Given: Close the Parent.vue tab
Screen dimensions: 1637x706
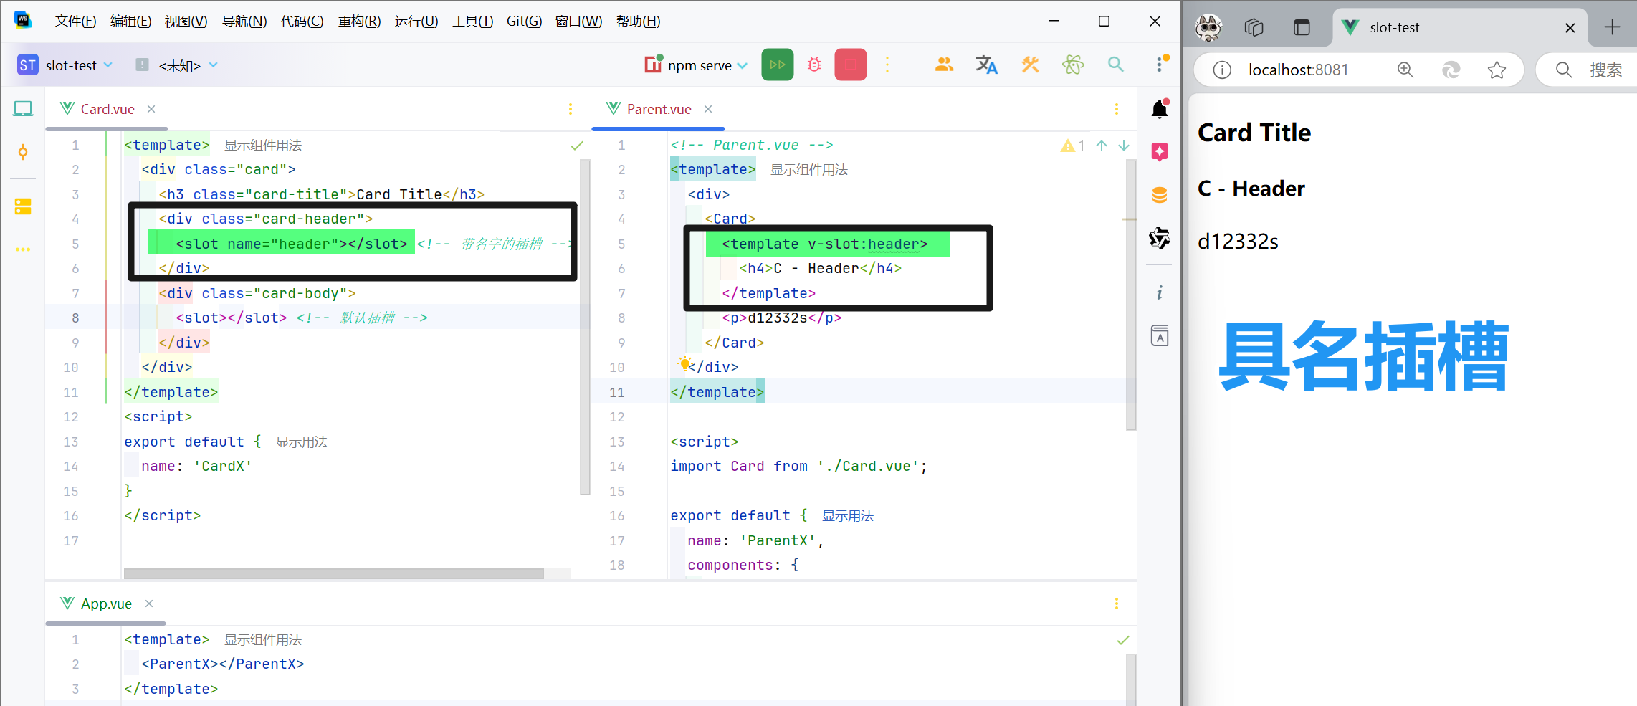Looking at the screenshot, I should click(708, 109).
